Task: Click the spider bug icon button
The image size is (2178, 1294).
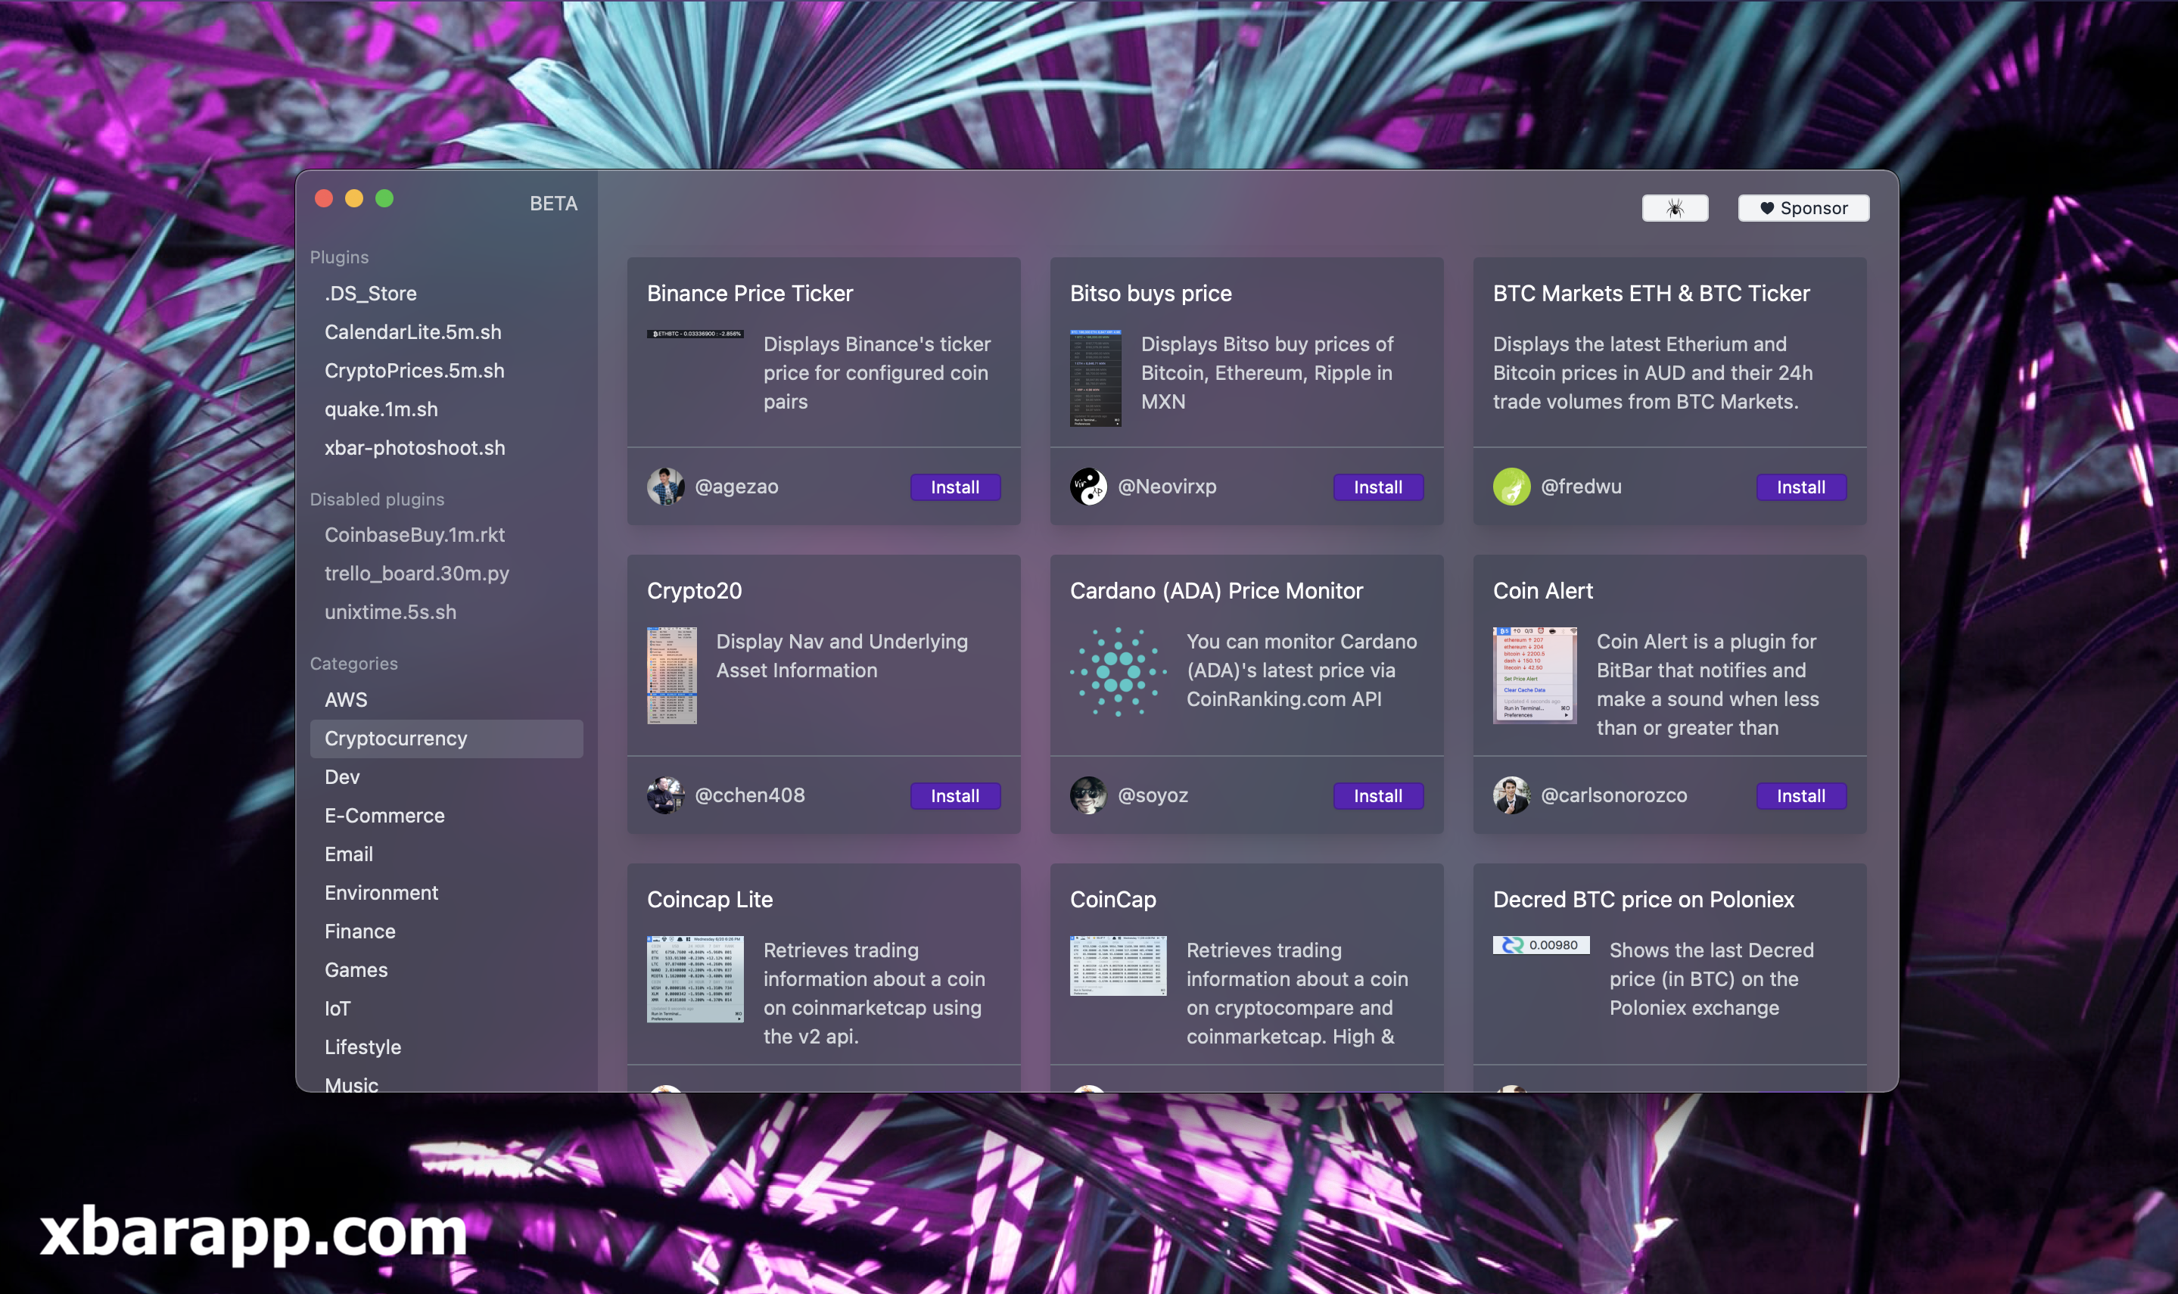Action: 1674,208
